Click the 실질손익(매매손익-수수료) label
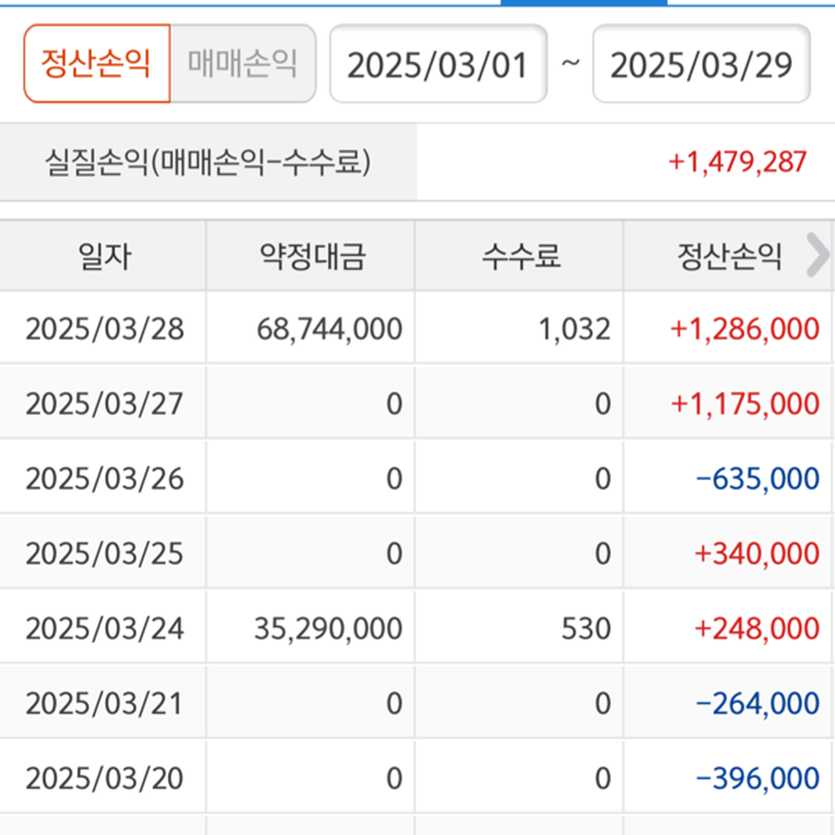Screen dimensions: 835x835 (x=208, y=162)
